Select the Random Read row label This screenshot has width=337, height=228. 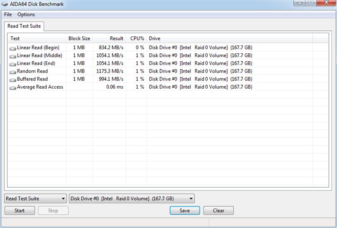(32, 71)
